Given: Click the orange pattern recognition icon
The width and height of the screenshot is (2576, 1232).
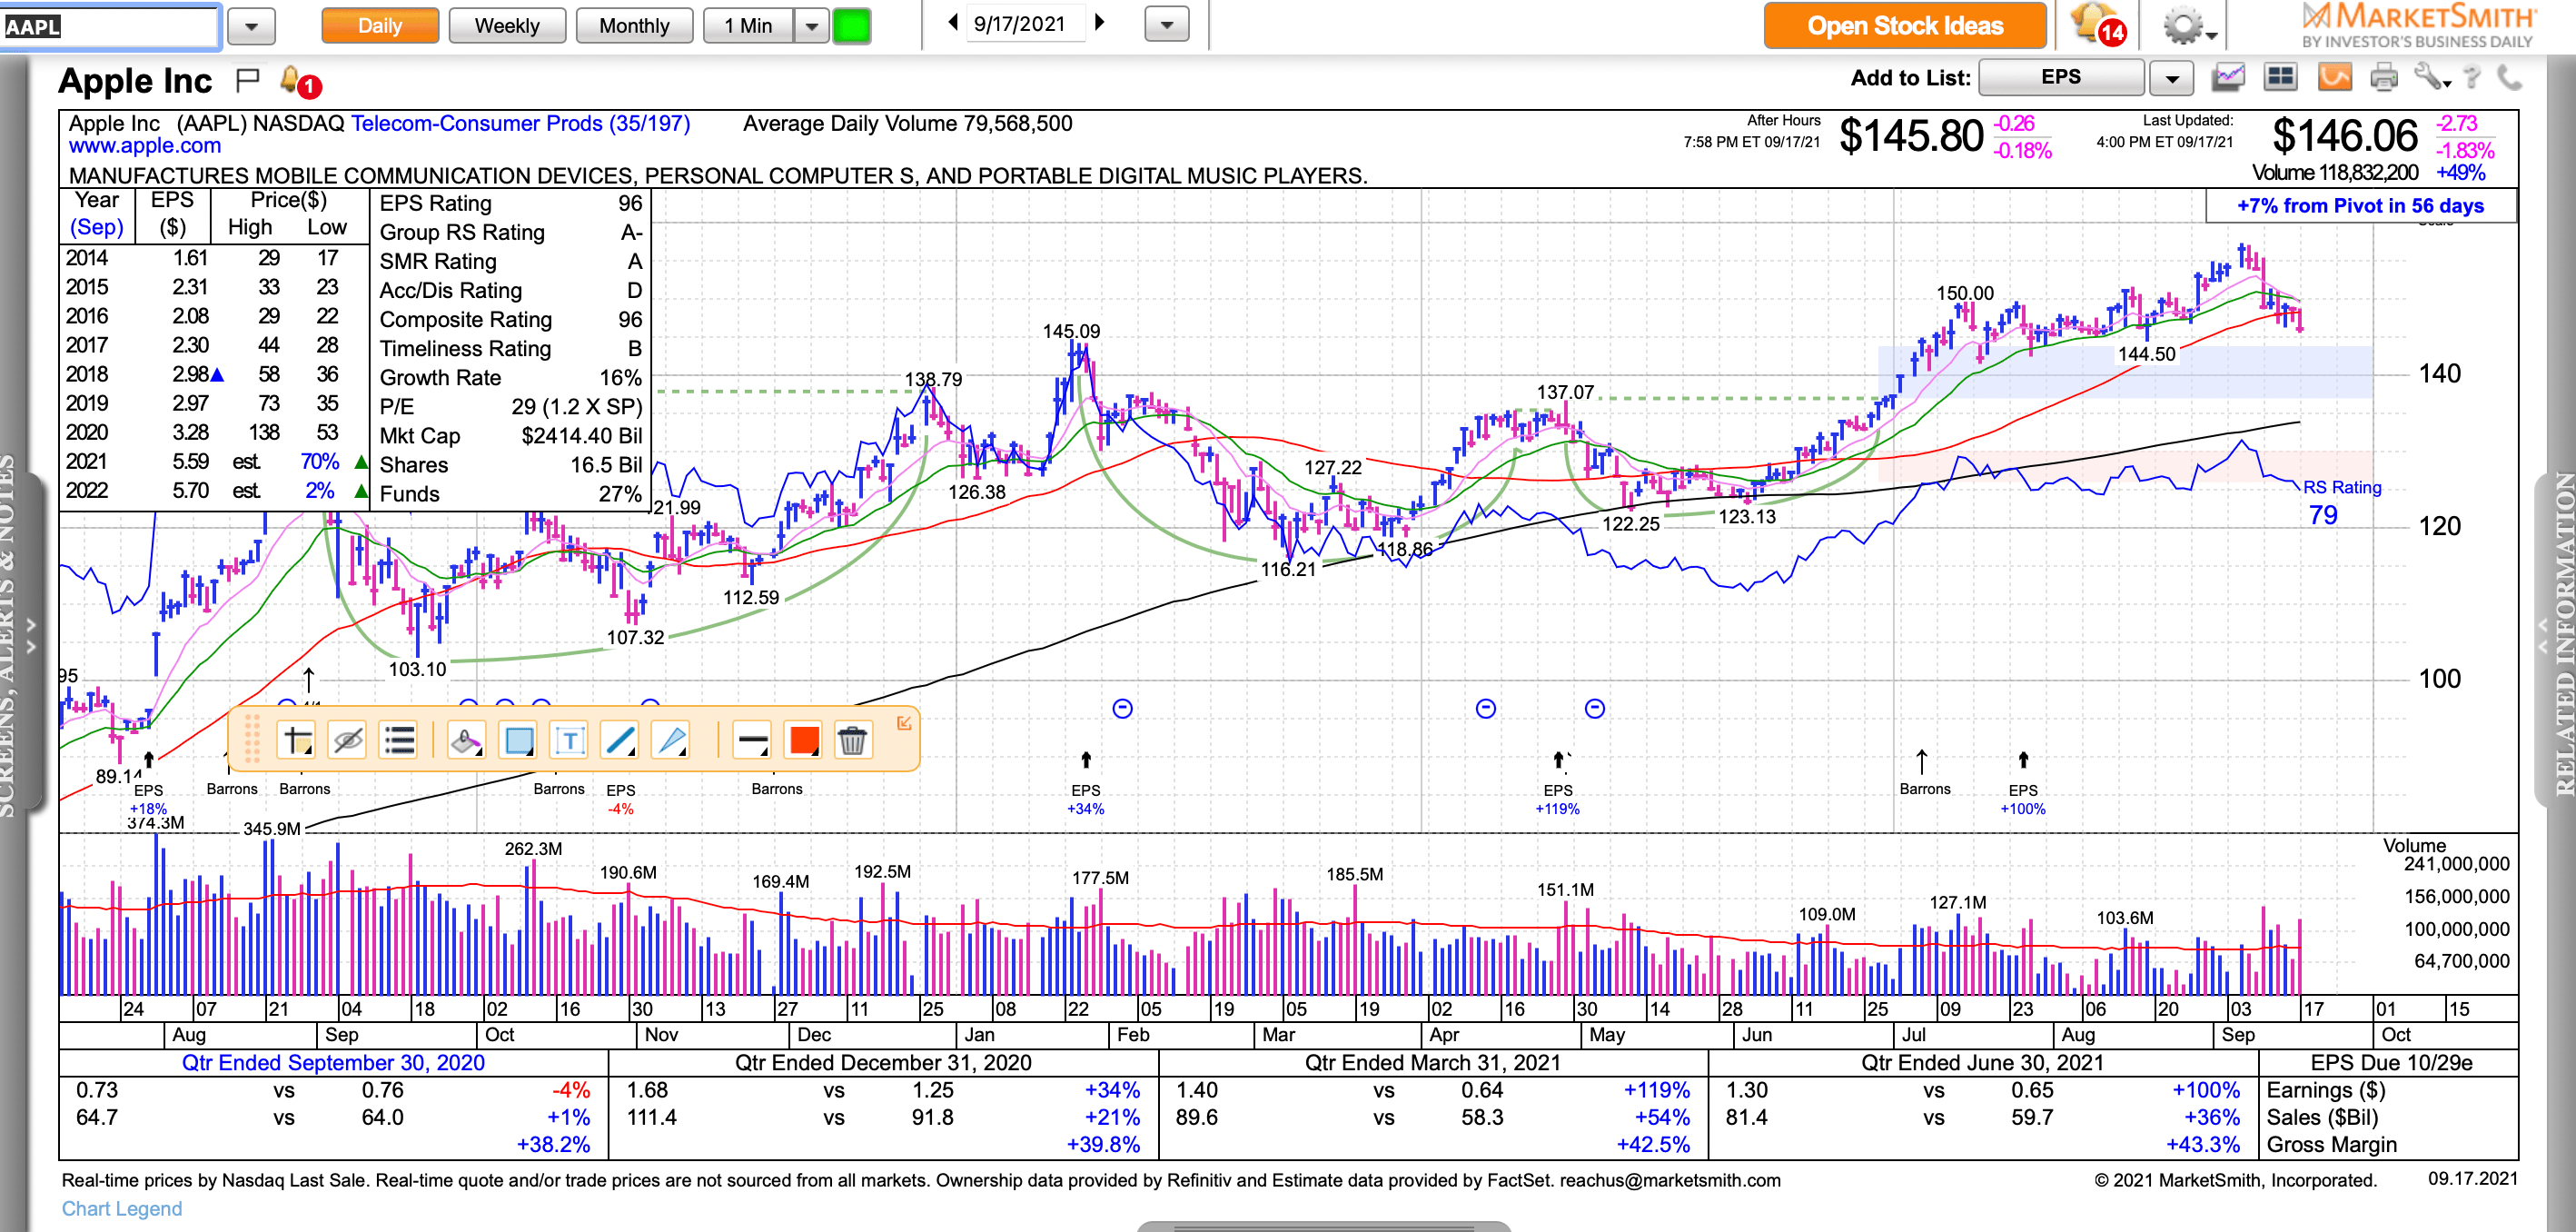Looking at the screenshot, I should (2334, 77).
